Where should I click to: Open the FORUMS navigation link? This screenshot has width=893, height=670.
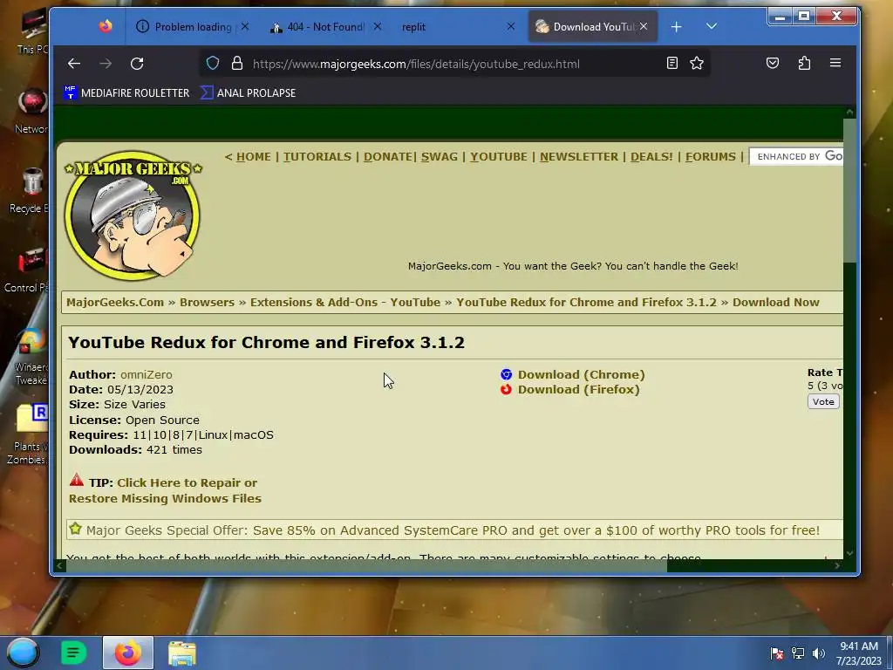tap(710, 157)
